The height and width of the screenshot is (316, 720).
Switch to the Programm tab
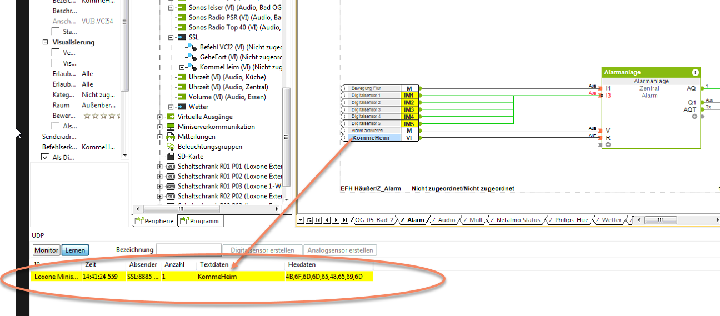coord(201,221)
